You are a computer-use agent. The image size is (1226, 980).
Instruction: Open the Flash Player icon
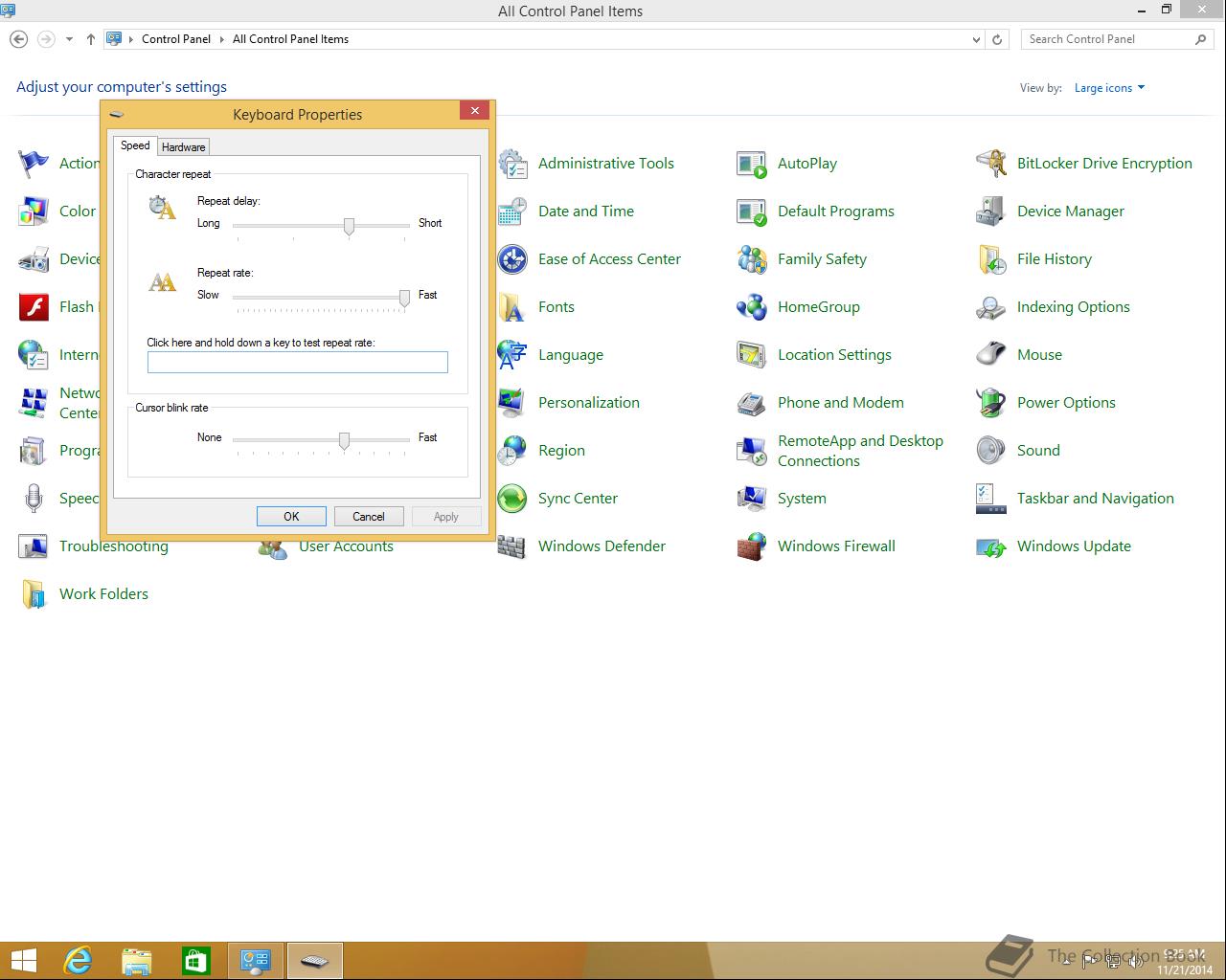click(x=34, y=307)
